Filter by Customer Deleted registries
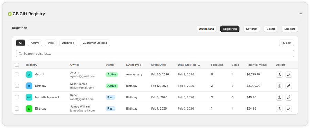This screenshot has width=310, height=128. (x=95, y=43)
